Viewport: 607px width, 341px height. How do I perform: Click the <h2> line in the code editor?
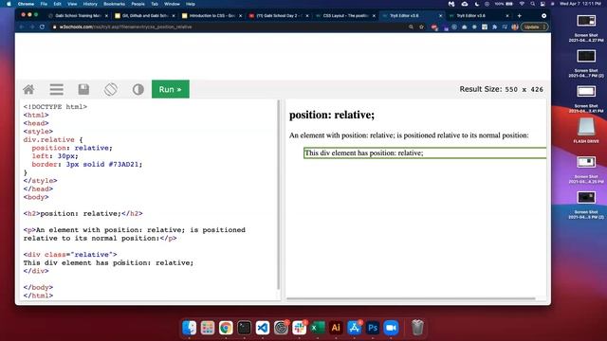pos(83,213)
